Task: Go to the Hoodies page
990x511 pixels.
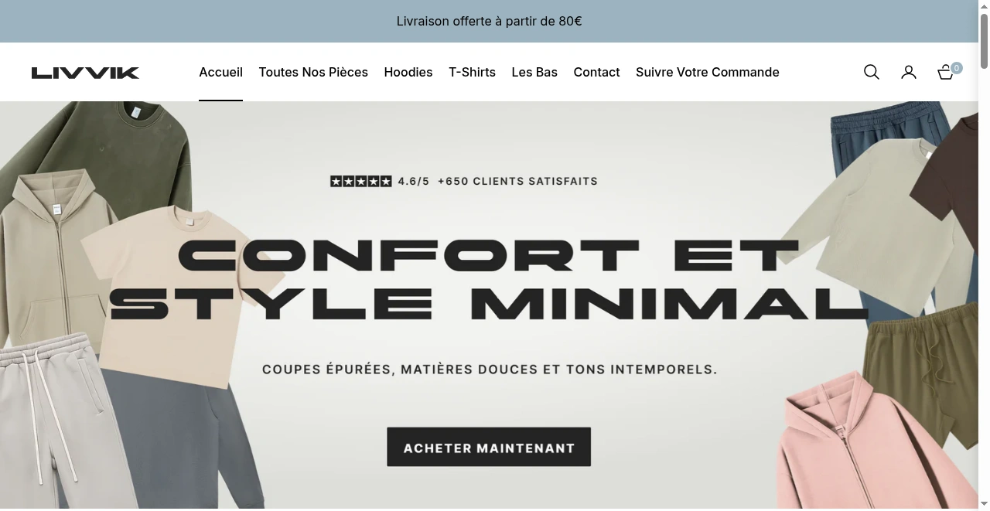Action: coord(408,72)
